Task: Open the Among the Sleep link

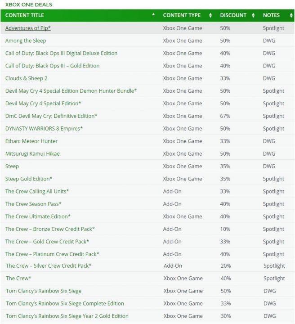Action: pyautogui.click(x=26, y=40)
